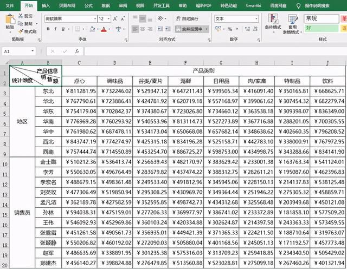Toggle Wrap Text (自动换行)

click(x=187, y=18)
